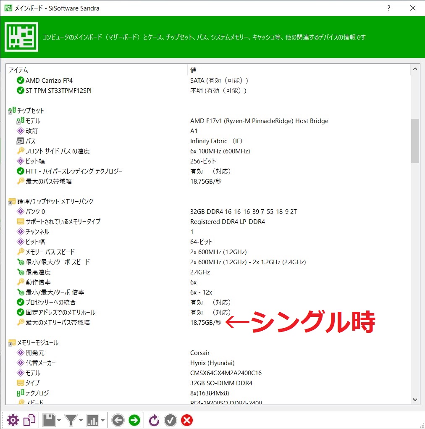The image size is (425, 429).
Task: Click the vertical scrollbar thumb
Action: coord(415,141)
